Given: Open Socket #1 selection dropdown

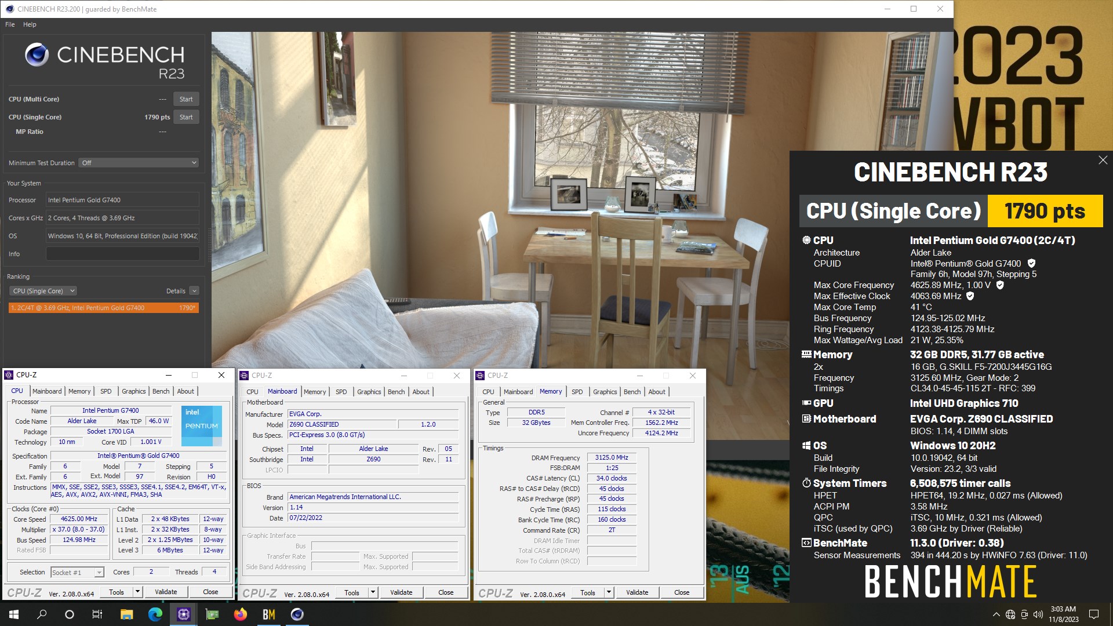Looking at the screenshot, I should click(77, 572).
